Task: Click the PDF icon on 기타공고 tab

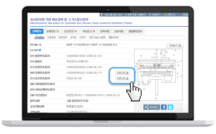Action: click(x=94, y=31)
